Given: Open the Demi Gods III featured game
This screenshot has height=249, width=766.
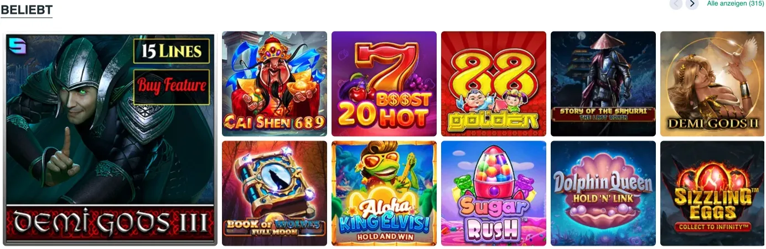Looking at the screenshot, I should click(110, 139).
